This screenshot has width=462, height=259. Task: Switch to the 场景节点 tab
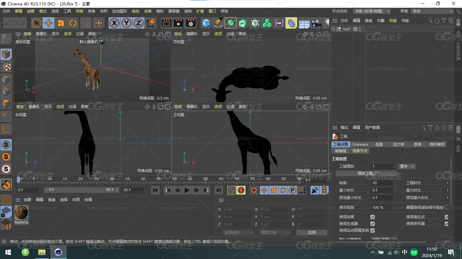(360, 151)
